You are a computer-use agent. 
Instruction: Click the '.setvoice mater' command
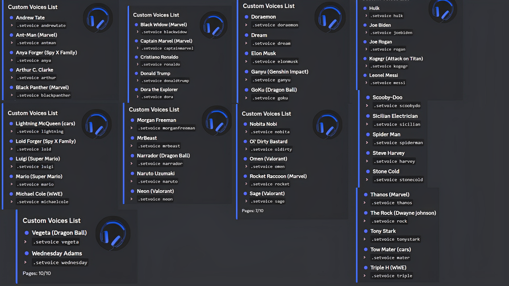(390, 258)
